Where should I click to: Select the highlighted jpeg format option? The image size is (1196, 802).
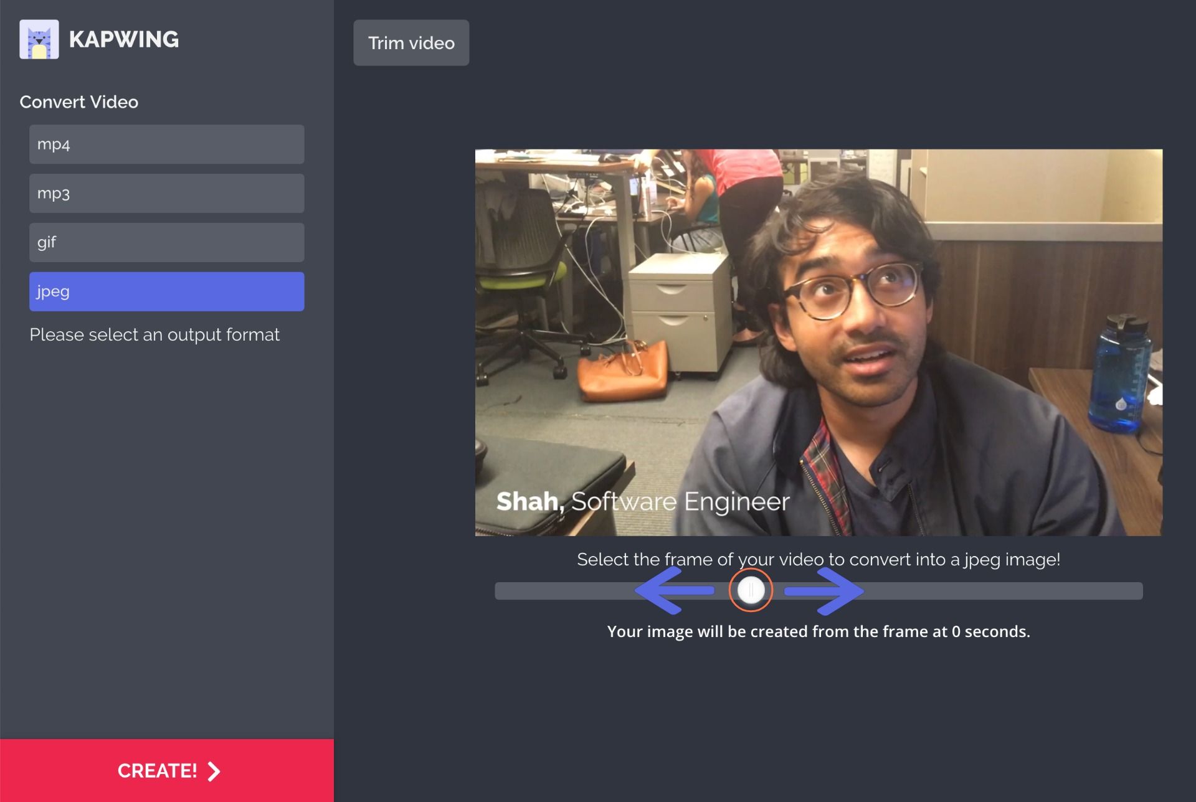(166, 291)
